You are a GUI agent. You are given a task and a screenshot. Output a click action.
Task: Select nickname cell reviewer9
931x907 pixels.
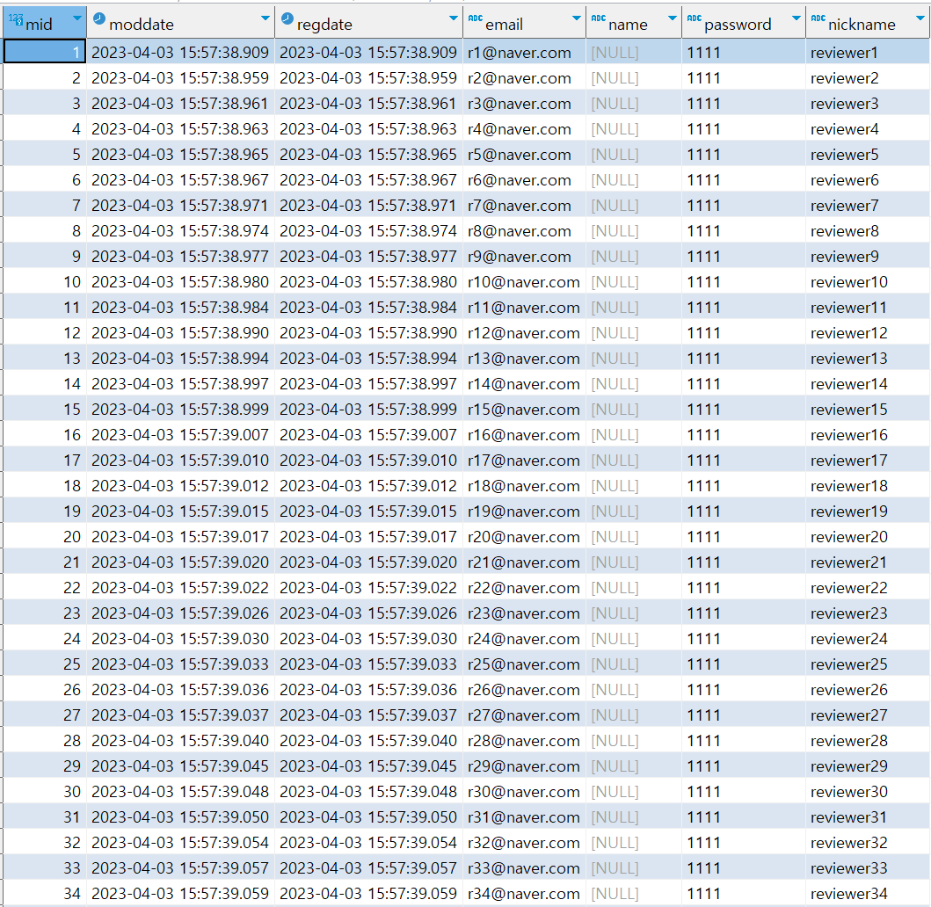868,257
